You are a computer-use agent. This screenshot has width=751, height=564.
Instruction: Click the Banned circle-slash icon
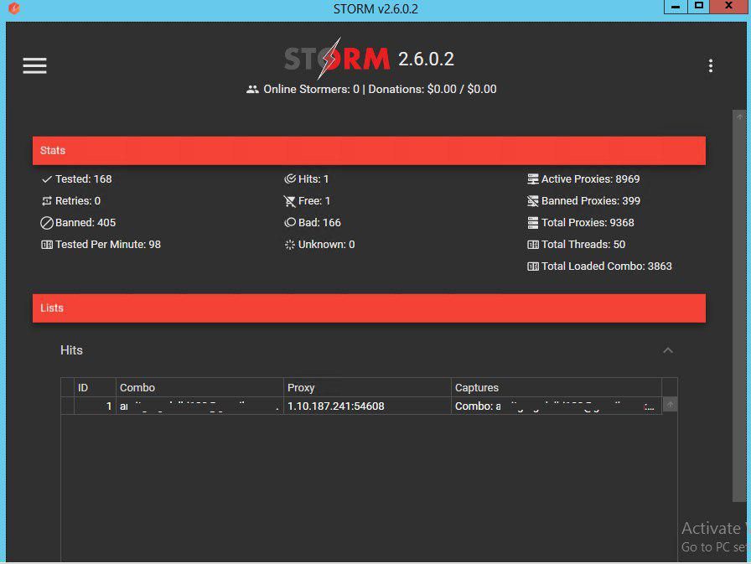tap(47, 223)
